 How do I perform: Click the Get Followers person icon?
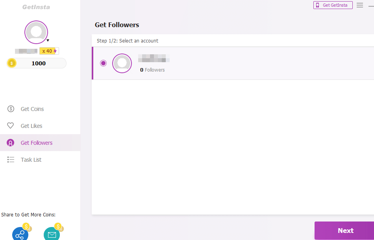click(x=11, y=143)
